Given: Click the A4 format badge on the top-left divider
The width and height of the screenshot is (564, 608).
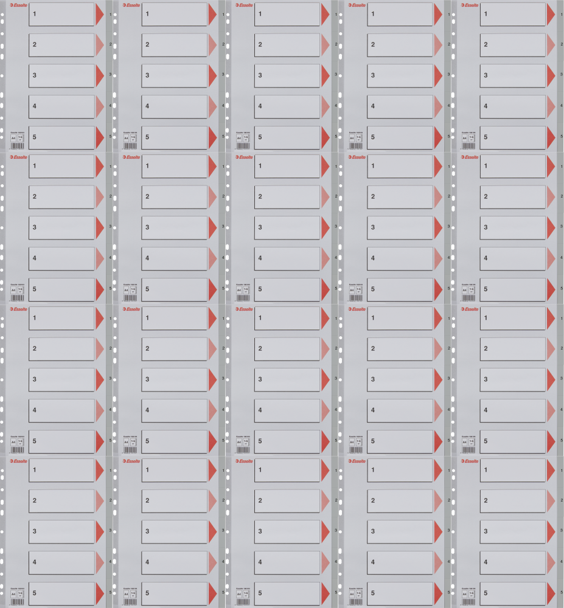Looking at the screenshot, I should click(13, 138).
